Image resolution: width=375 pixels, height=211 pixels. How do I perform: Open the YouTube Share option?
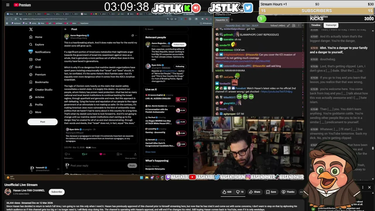point(255,192)
